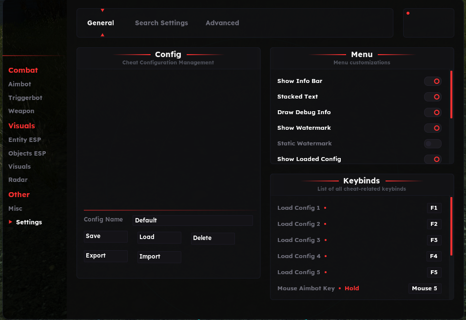This screenshot has height=320, width=466.
Task: Click the red dot beside Load Config 3
Action: click(x=325, y=240)
